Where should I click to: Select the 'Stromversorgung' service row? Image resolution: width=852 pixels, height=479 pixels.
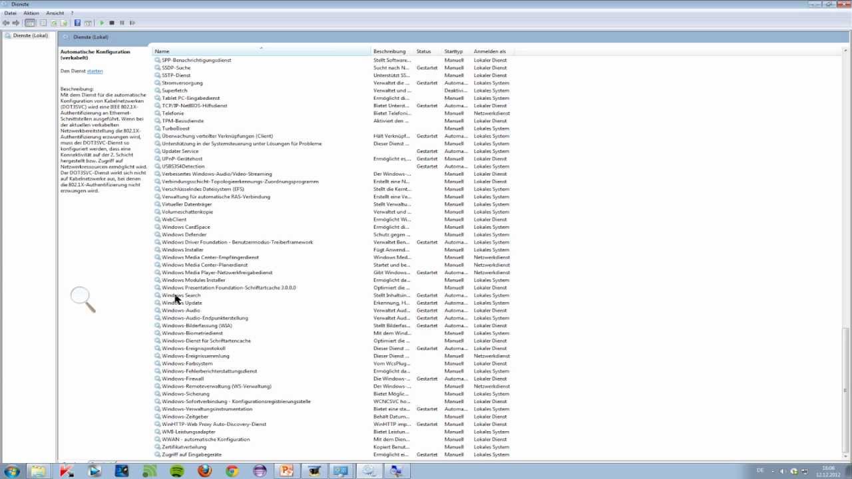(x=335, y=83)
